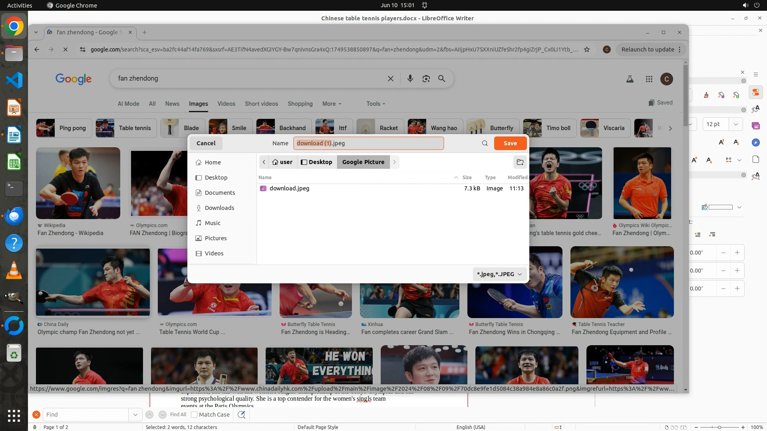This screenshot has width=767, height=431.
Task: Open Google Lens image search icon
Action: click(426, 79)
